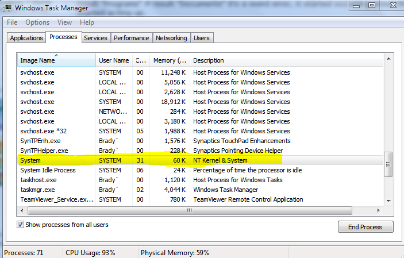Sort by CPU column header

tap(141, 60)
